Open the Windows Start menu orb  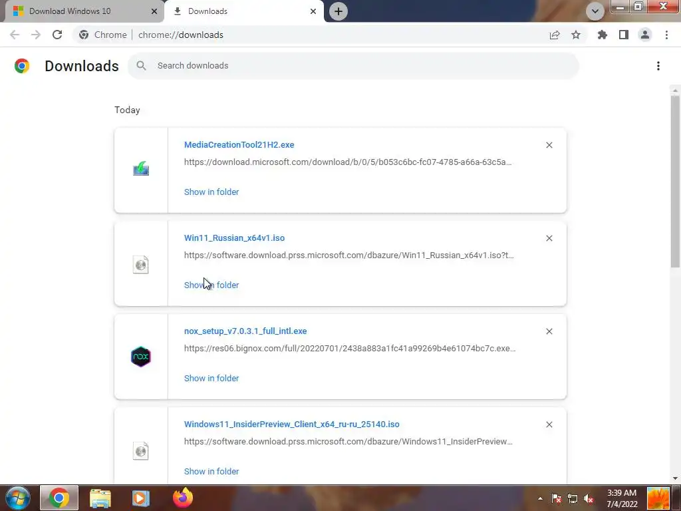click(x=18, y=498)
